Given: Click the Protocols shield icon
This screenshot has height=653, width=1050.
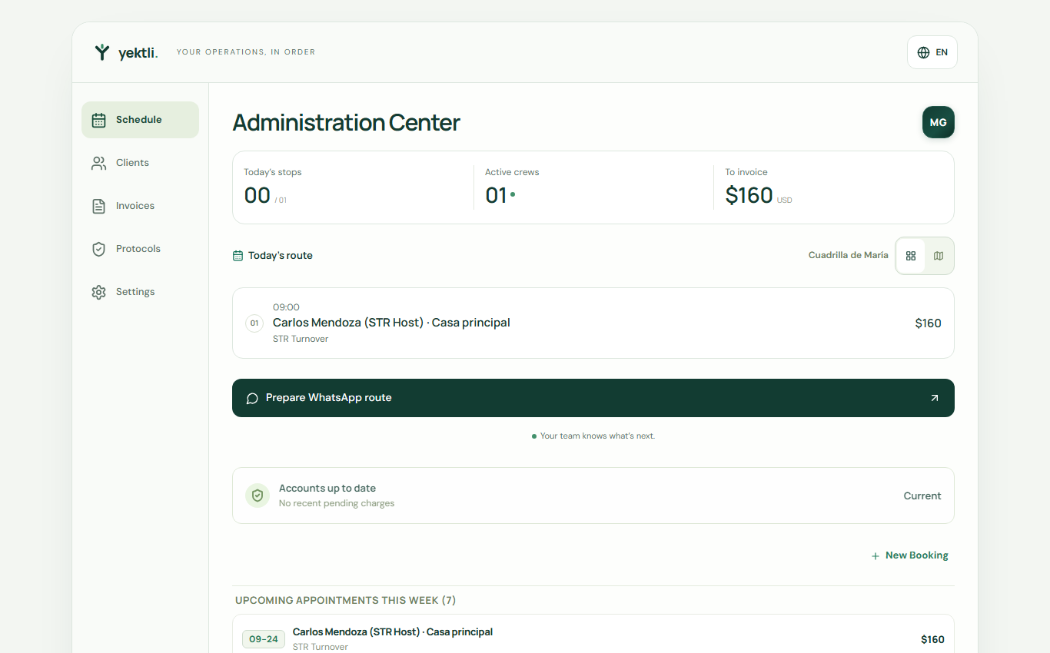Looking at the screenshot, I should pyautogui.click(x=98, y=249).
